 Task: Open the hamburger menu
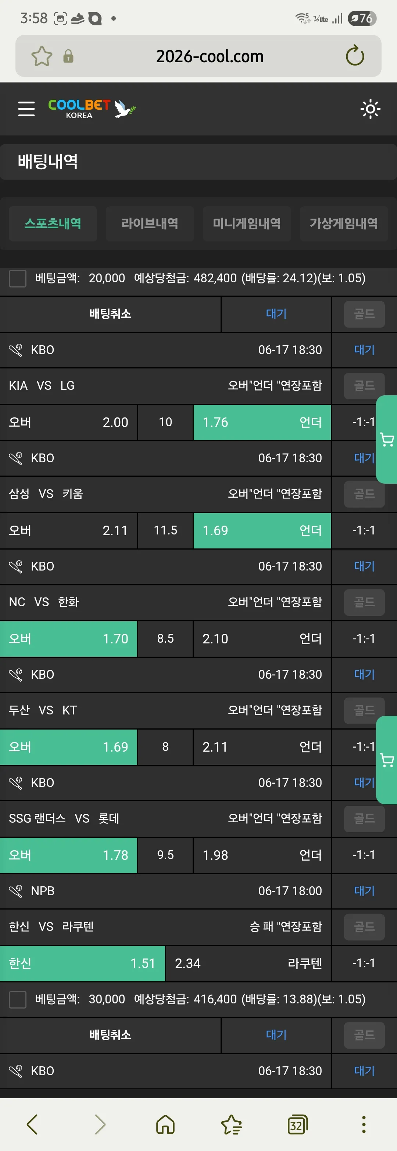[26, 109]
